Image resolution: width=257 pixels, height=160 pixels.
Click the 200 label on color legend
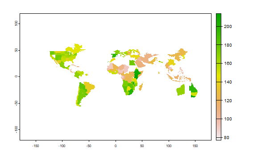click(228, 27)
